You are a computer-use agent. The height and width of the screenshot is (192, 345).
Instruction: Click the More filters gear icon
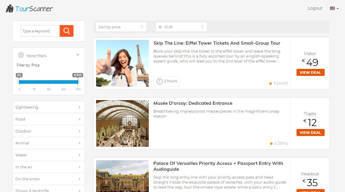click(21, 55)
